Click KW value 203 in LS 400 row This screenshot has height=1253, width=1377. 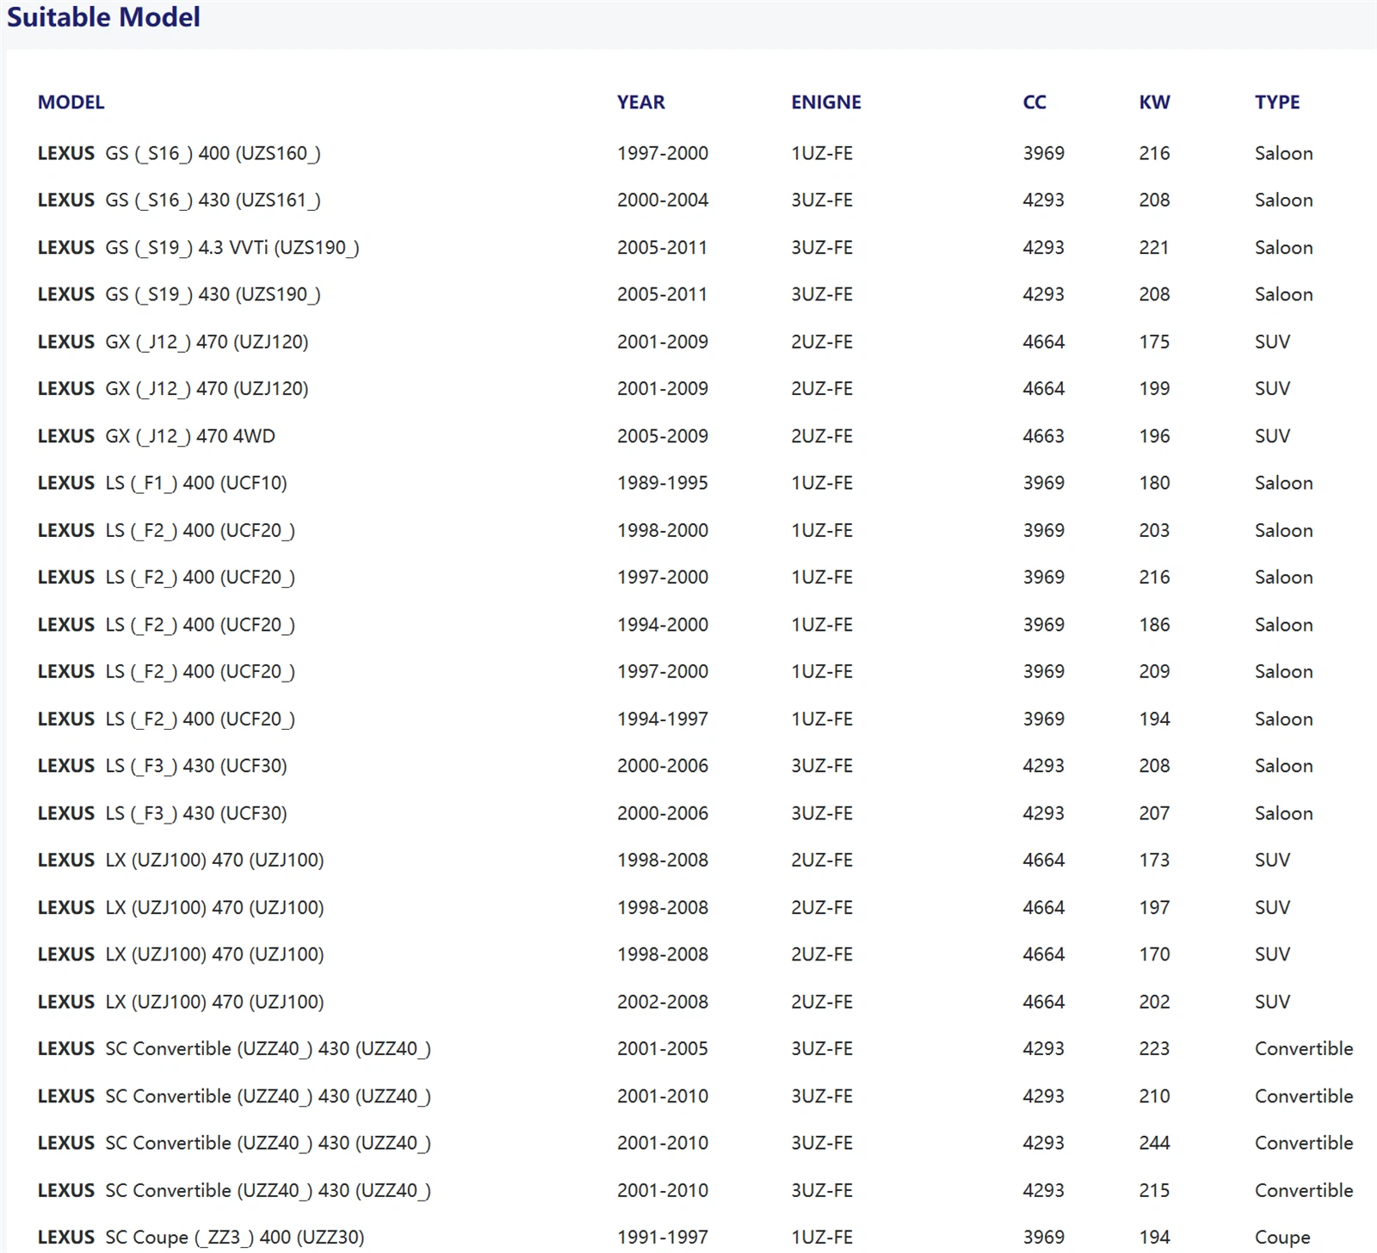[x=1154, y=530]
